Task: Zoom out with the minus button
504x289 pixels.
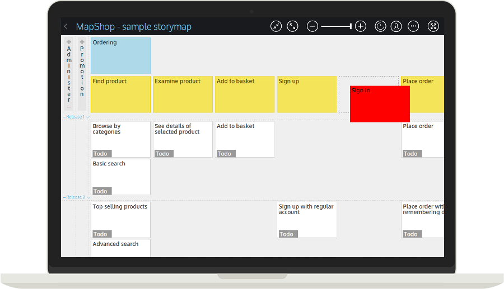Action: 312,26
